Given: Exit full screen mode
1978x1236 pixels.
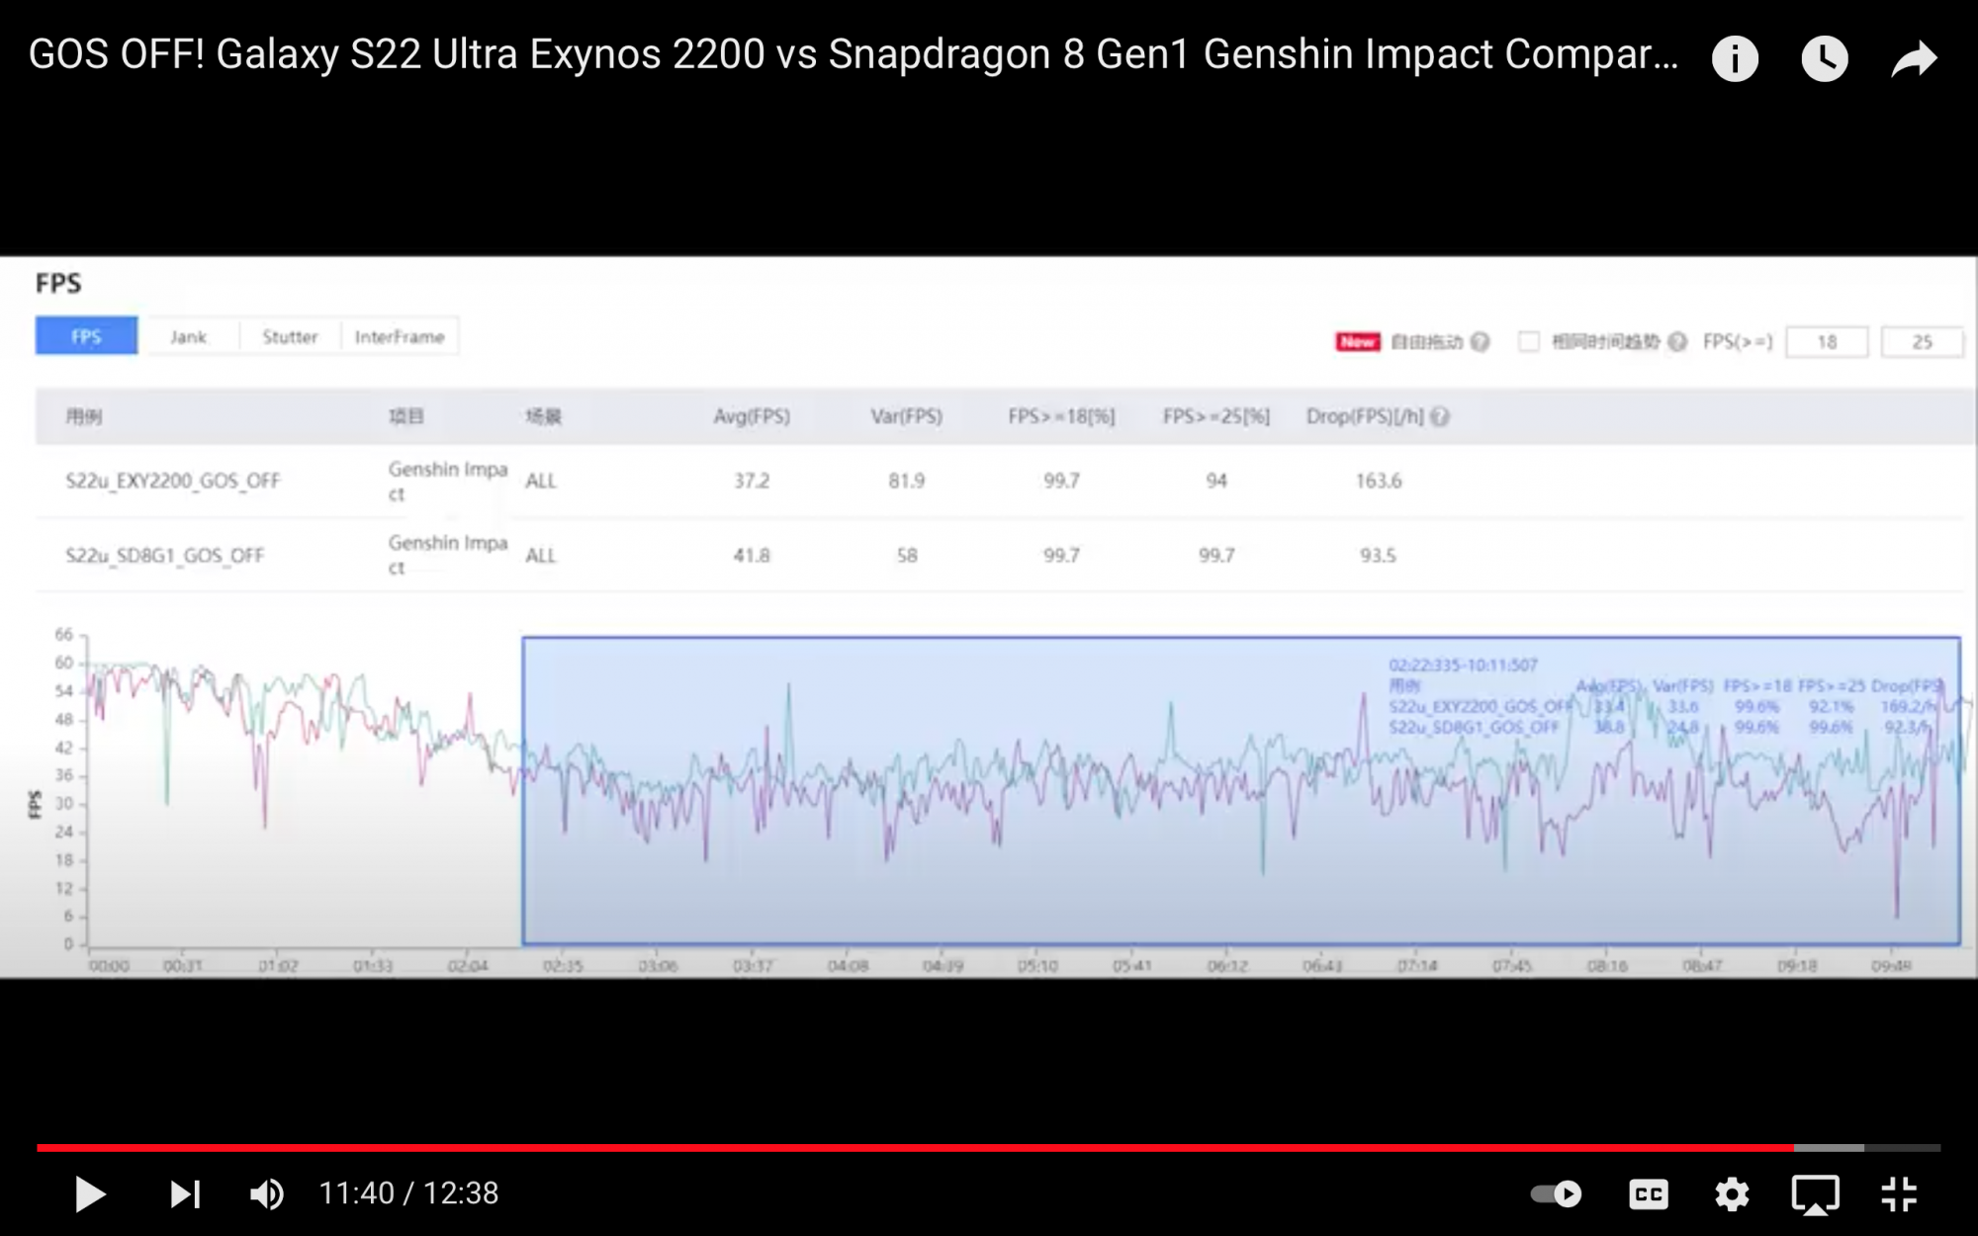Looking at the screenshot, I should coord(1899,1193).
